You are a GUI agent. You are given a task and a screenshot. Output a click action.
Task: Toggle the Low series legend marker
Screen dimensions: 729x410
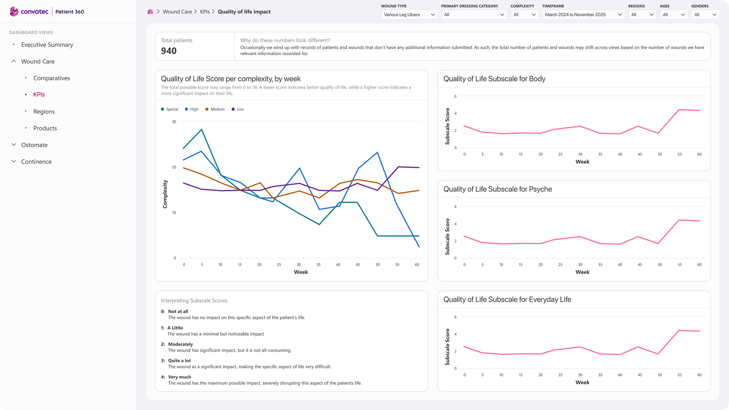coord(233,109)
